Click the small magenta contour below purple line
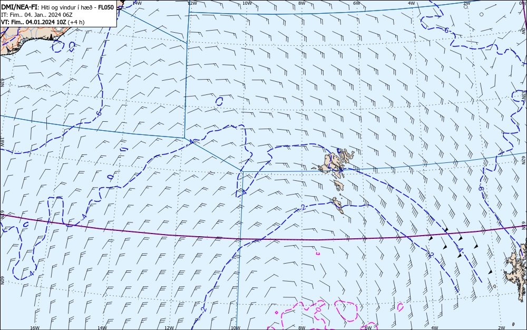Image resolution: width=527 pixels, height=330 pixels. tap(318, 254)
